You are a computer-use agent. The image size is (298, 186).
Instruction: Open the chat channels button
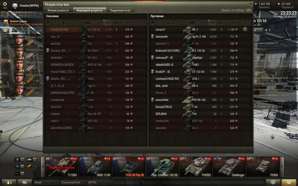click(24, 183)
